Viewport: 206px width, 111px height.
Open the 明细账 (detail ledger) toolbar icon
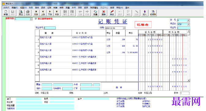coord(153,13)
